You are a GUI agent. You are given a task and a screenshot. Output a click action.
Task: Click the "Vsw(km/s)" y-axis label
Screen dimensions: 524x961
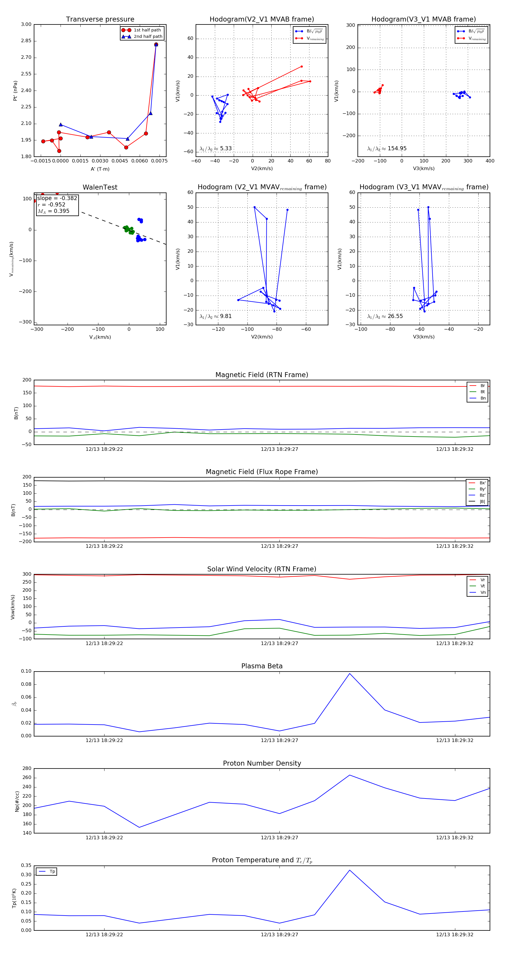click(13, 607)
